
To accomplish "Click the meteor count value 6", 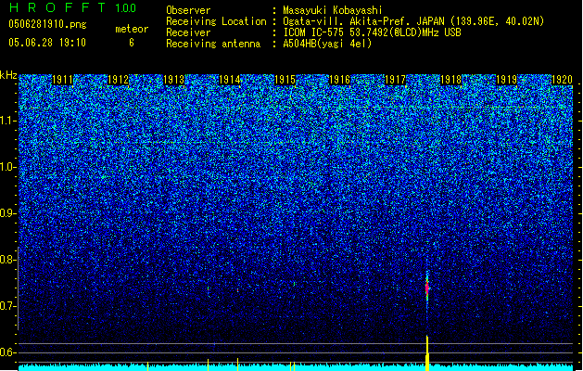I will point(132,43).
